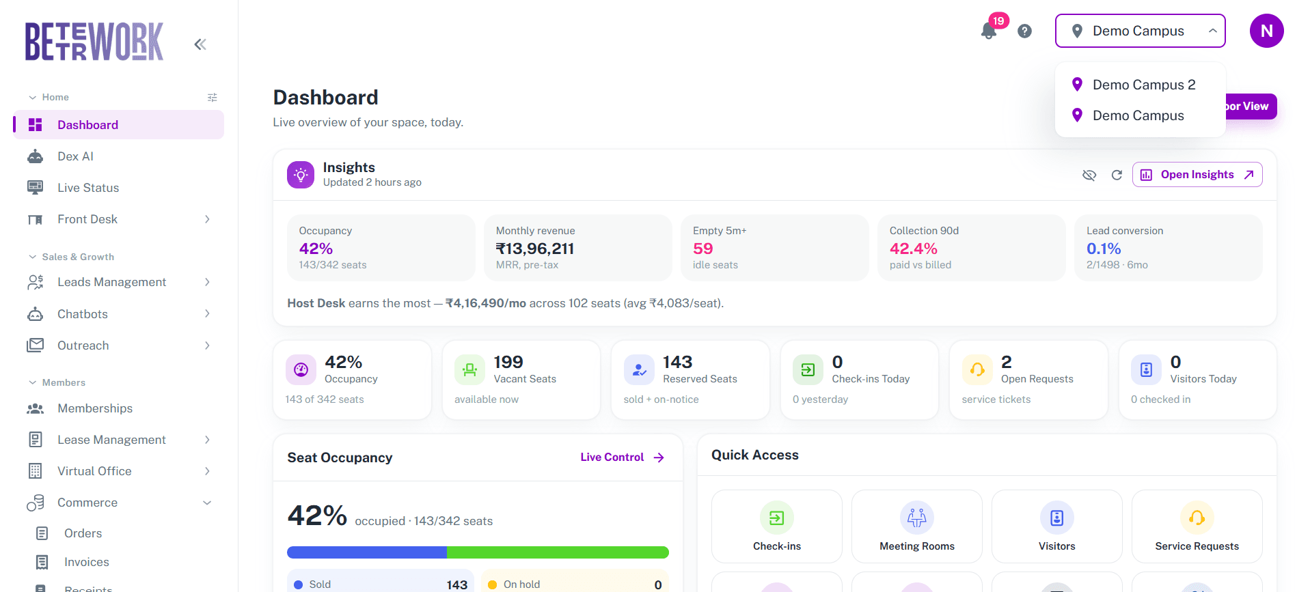The width and height of the screenshot is (1310, 592).
Task: Collapse the sidebar with double-chevron icon
Action: click(x=200, y=44)
